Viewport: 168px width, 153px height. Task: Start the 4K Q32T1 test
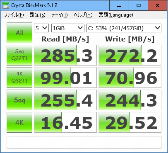[x=19, y=78]
